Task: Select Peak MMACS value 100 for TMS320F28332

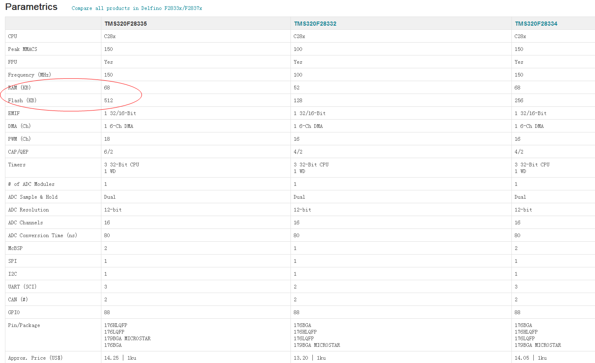Action: click(x=298, y=49)
